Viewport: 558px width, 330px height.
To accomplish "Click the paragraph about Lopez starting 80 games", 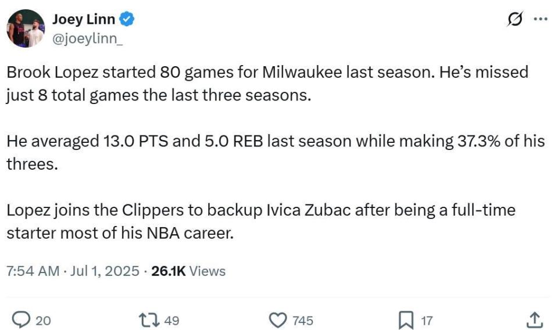I will [x=267, y=84].
